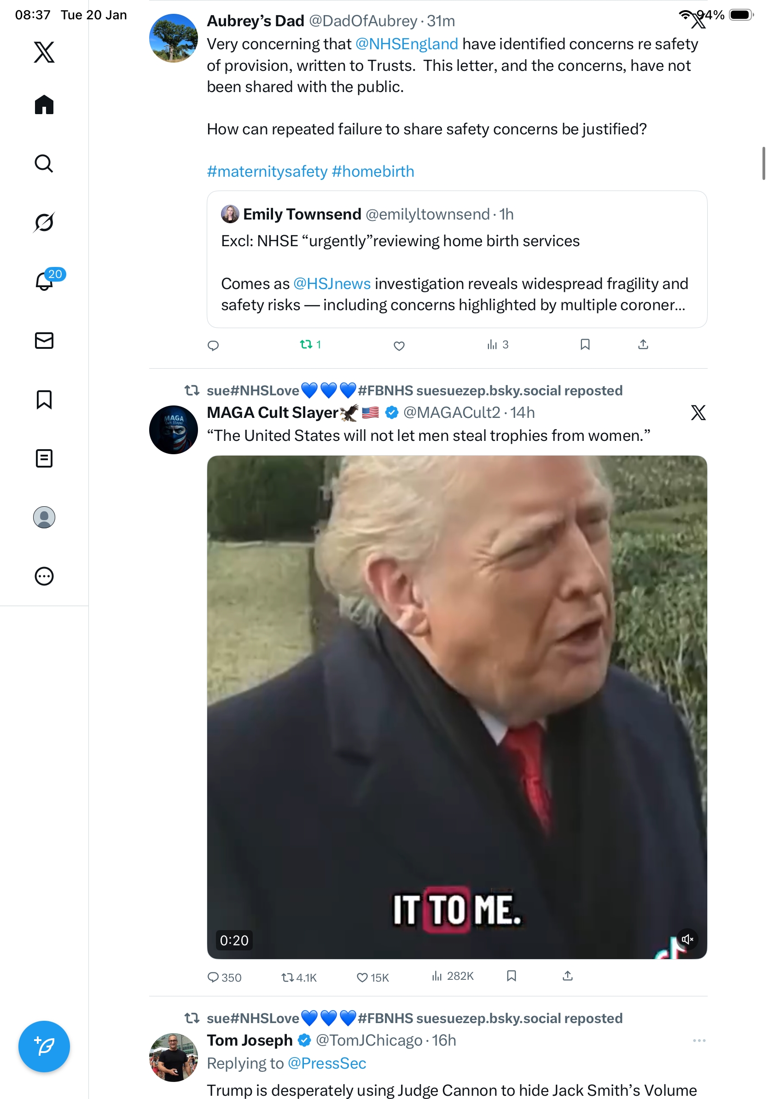Open Messages envelope in sidebar

(x=44, y=340)
